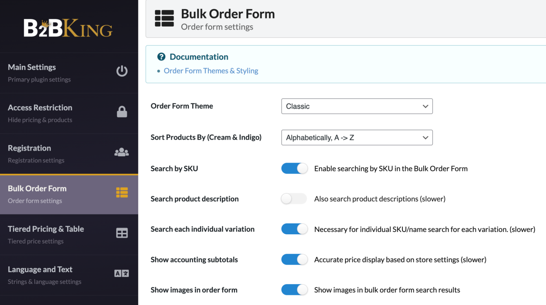546x305 pixels.
Task: Turn off Search each individual variation
Action: [294, 229]
